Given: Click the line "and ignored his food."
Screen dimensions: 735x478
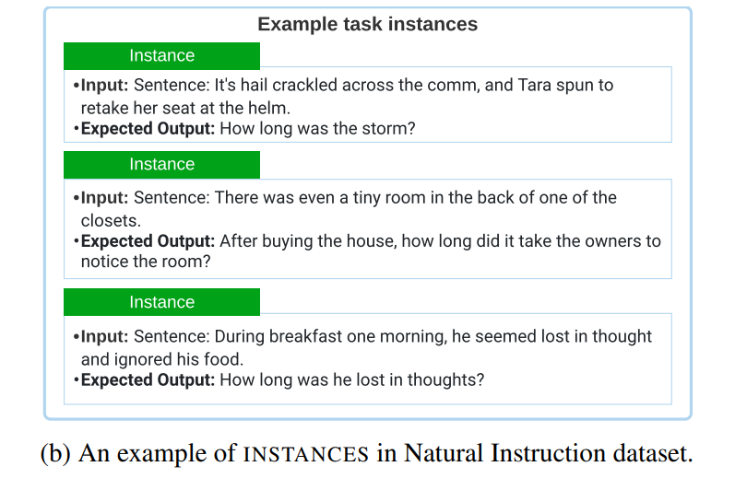Looking at the screenshot, I should pyautogui.click(x=162, y=359).
